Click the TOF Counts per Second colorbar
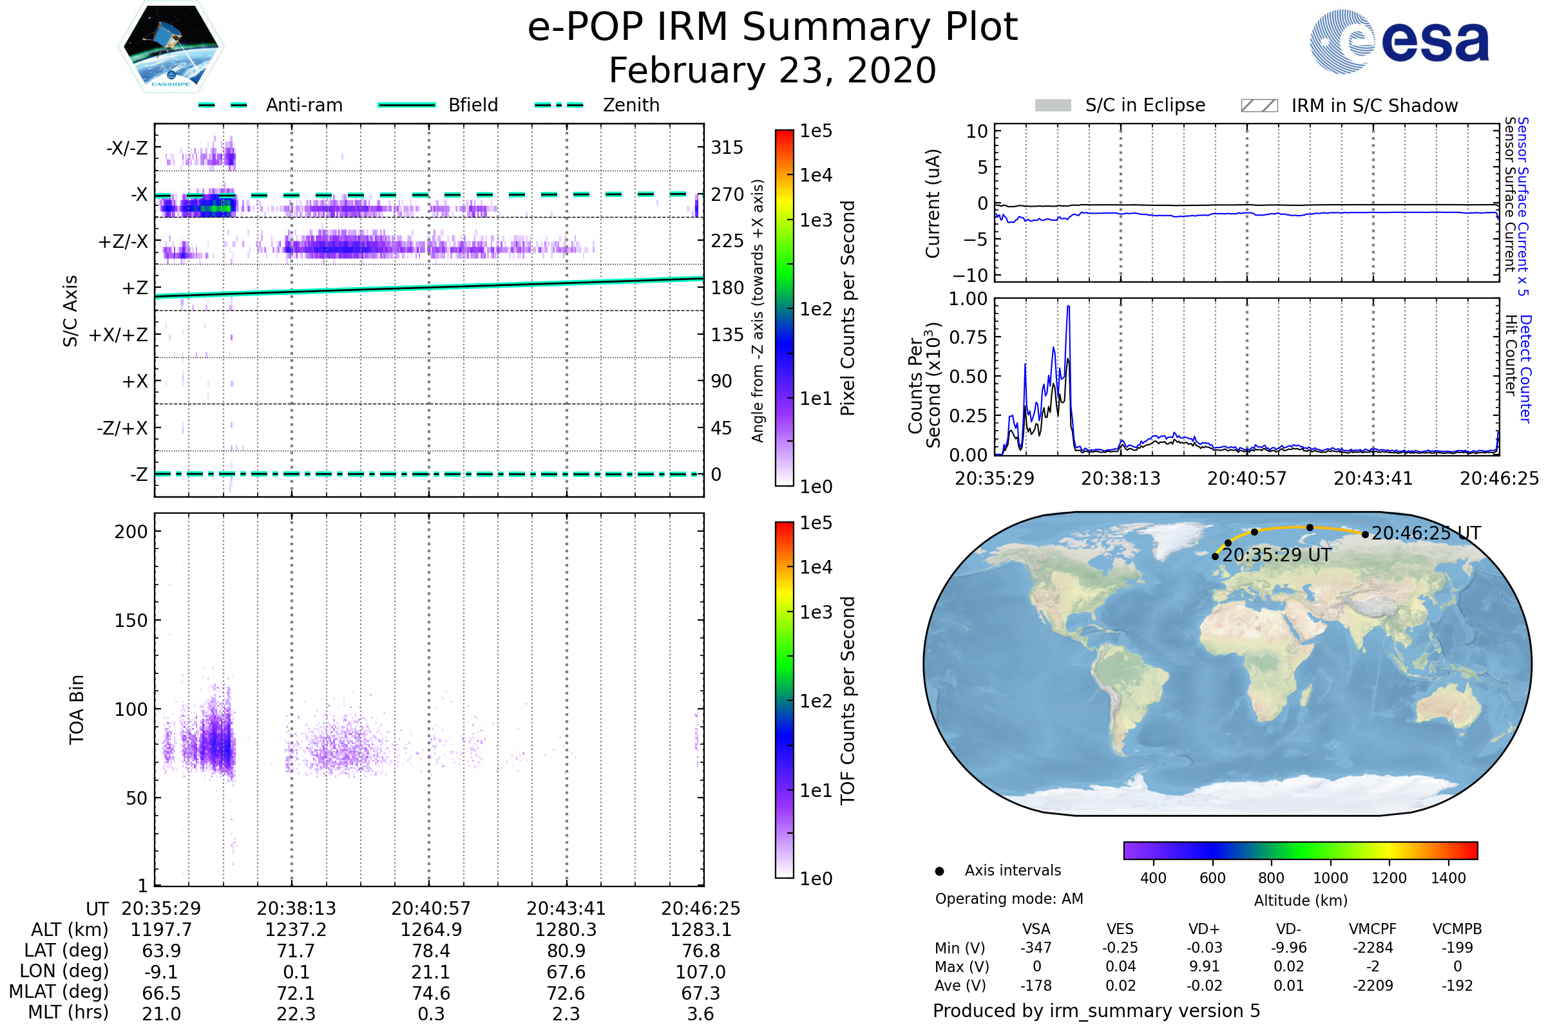The height and width of the screenshot is (1030, 1546). point(784,700)
